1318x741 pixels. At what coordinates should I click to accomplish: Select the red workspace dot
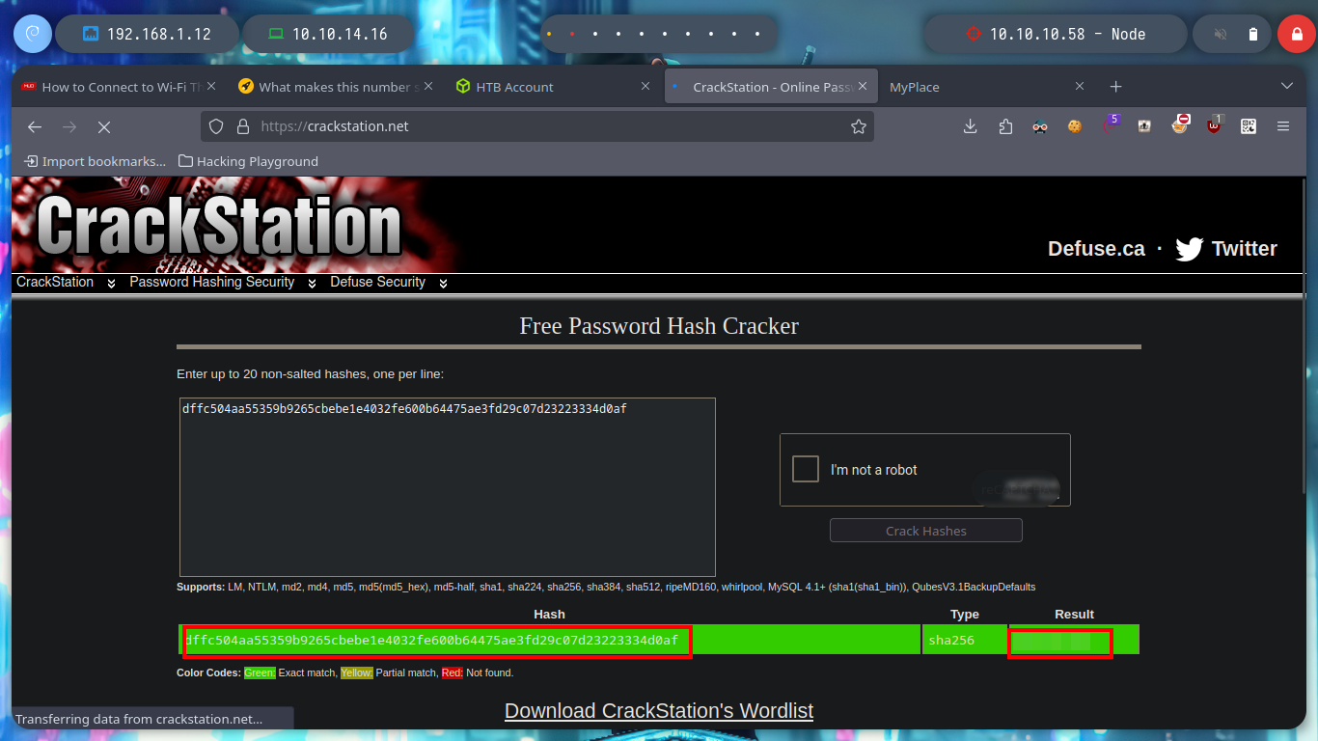(x=572, y=34)
